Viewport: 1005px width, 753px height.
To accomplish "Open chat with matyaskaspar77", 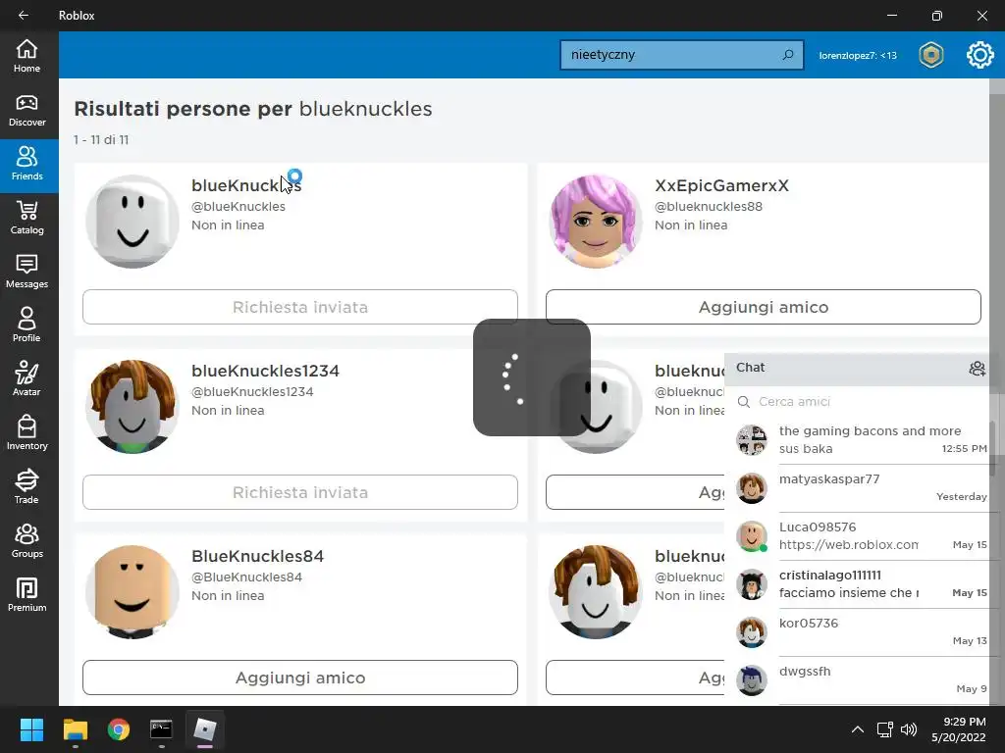I will click(861, 488).
